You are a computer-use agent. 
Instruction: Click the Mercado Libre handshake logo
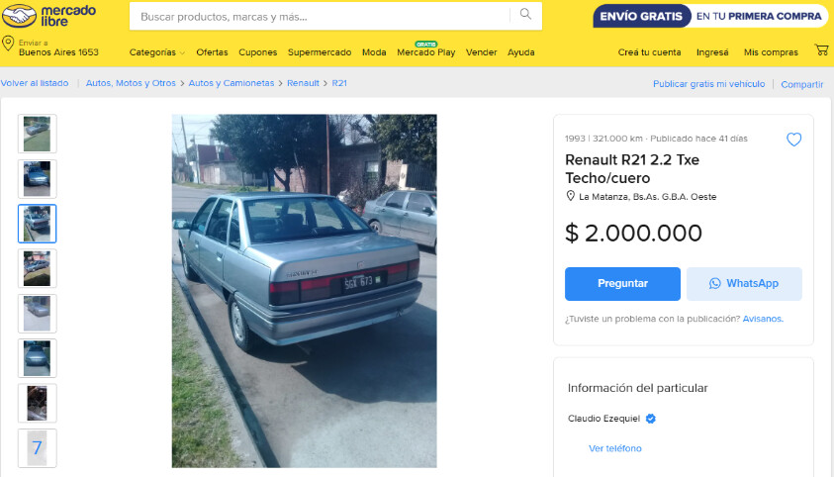(19, 16)
